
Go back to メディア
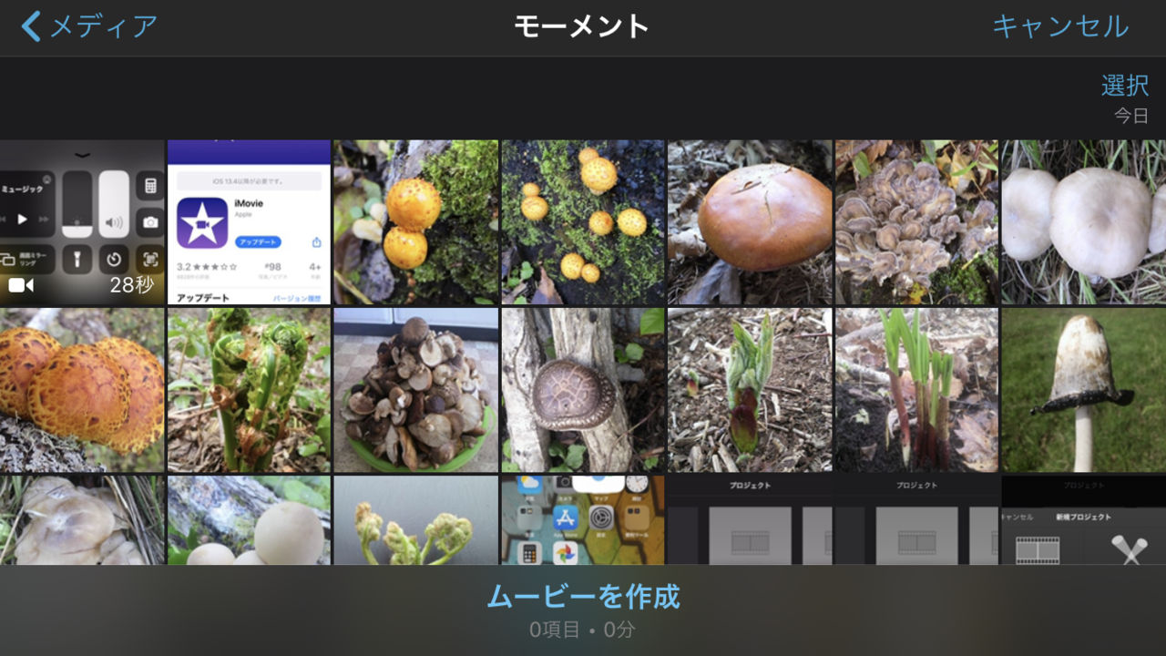[x=89, y=26]
